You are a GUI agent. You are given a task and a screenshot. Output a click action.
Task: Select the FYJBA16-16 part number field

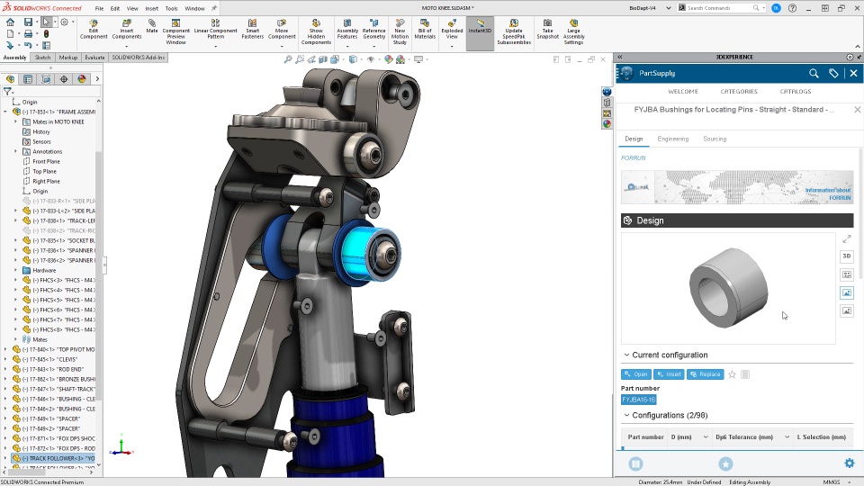(639, 400)
